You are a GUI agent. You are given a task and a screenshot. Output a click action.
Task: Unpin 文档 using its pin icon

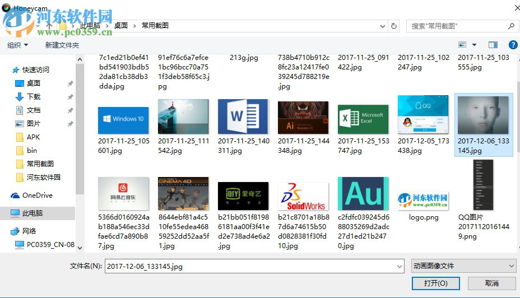70,110
